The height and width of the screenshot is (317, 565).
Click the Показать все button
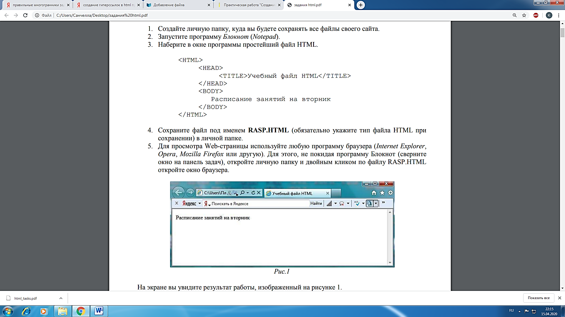[539, 298]
